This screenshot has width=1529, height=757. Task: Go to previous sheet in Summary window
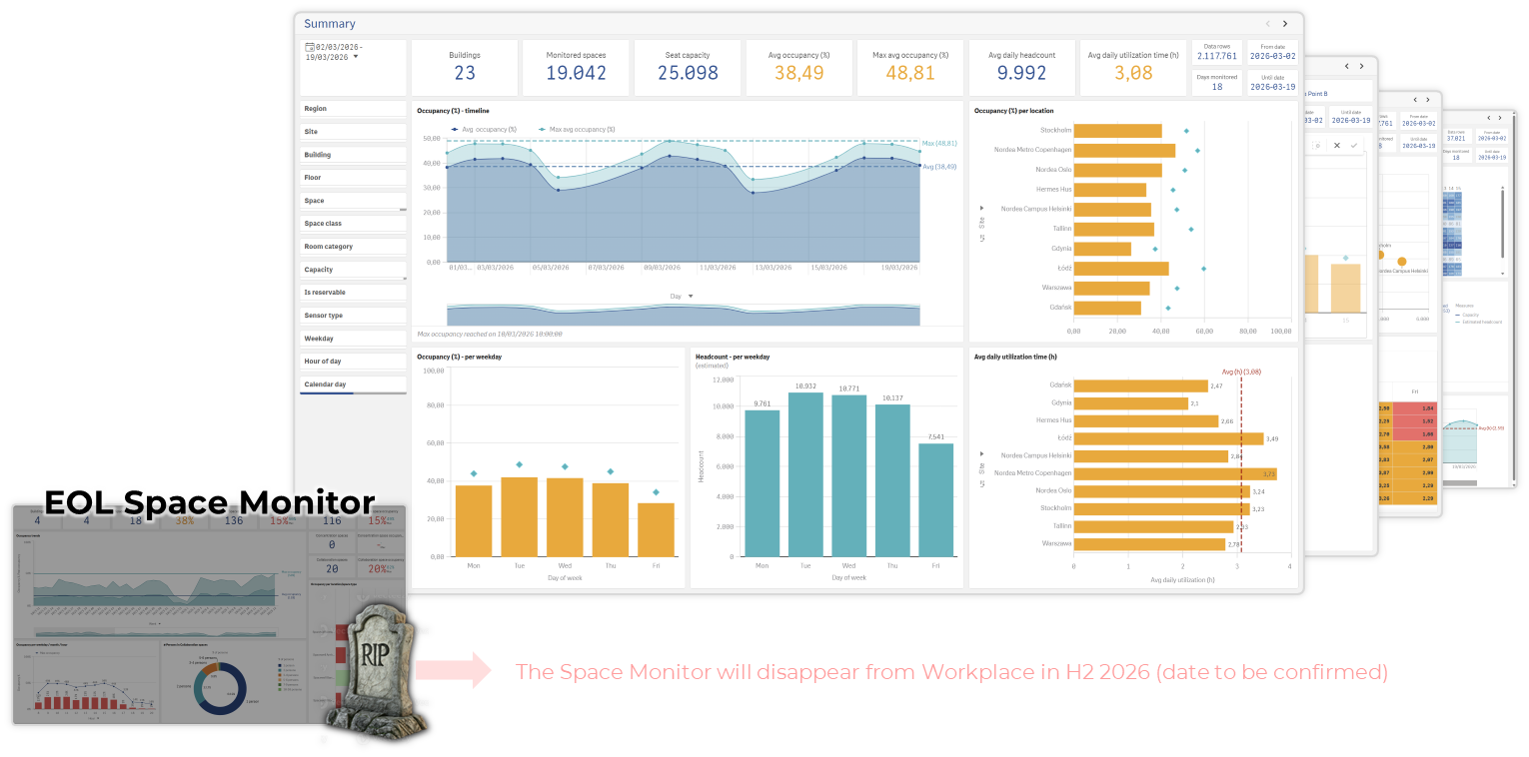1267,24
